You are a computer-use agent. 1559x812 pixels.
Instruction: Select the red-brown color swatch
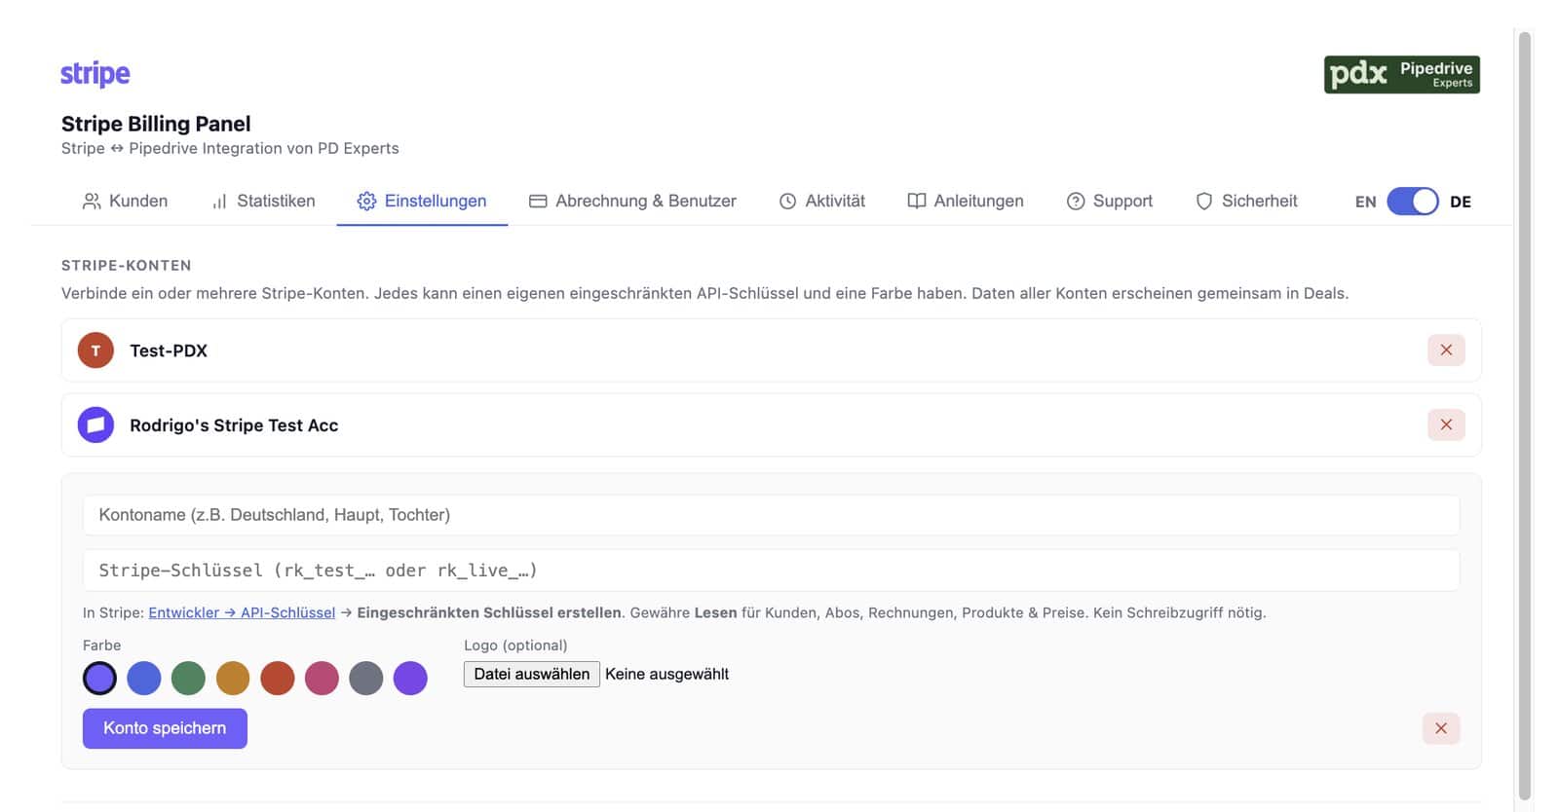point(277,678)
